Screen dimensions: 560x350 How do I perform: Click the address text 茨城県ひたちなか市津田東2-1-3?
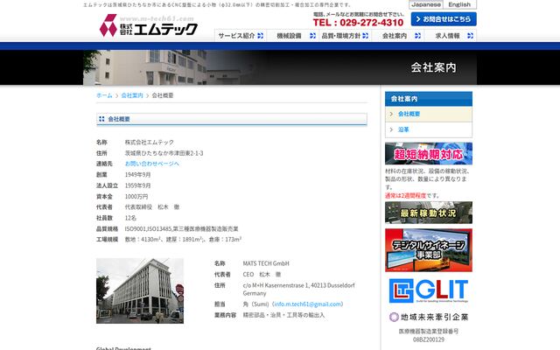pos(164,153)
